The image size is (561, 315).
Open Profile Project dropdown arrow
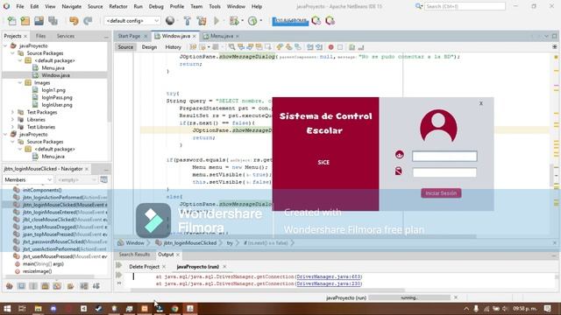coord(261,21)
